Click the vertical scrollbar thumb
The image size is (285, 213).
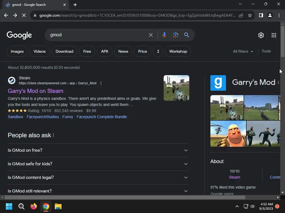click(x=282, y=42)
